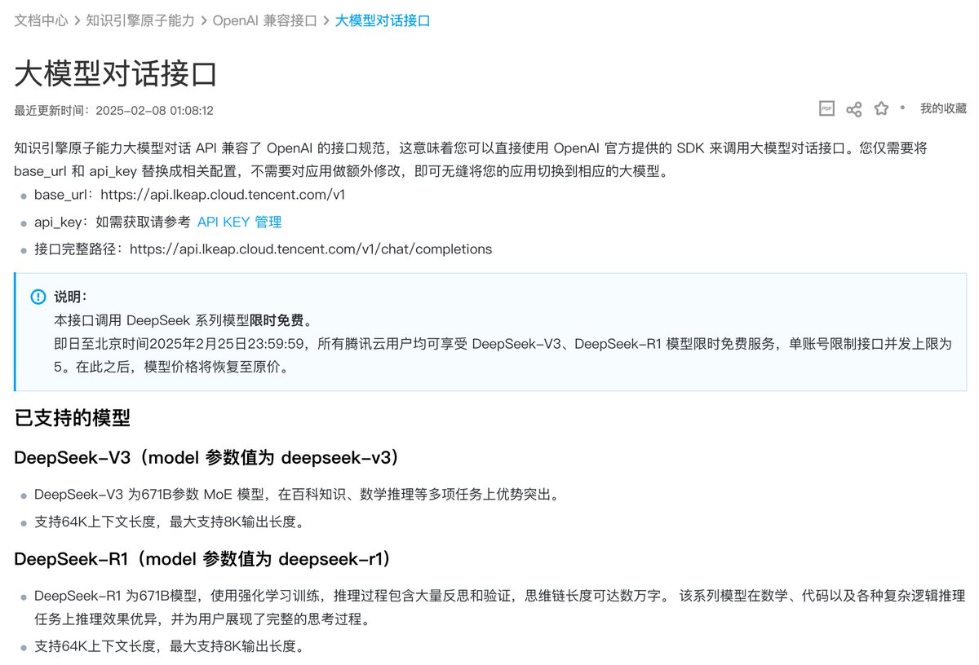979x665 pixels.
Task: Open OpenAI 兼容接口 breadcrumb
Action: 264,20
